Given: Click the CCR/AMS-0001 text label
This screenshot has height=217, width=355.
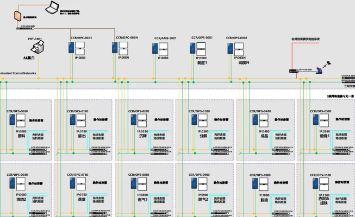Looking at the screenshot, I should pyautogui.click(x=165, y=38).
